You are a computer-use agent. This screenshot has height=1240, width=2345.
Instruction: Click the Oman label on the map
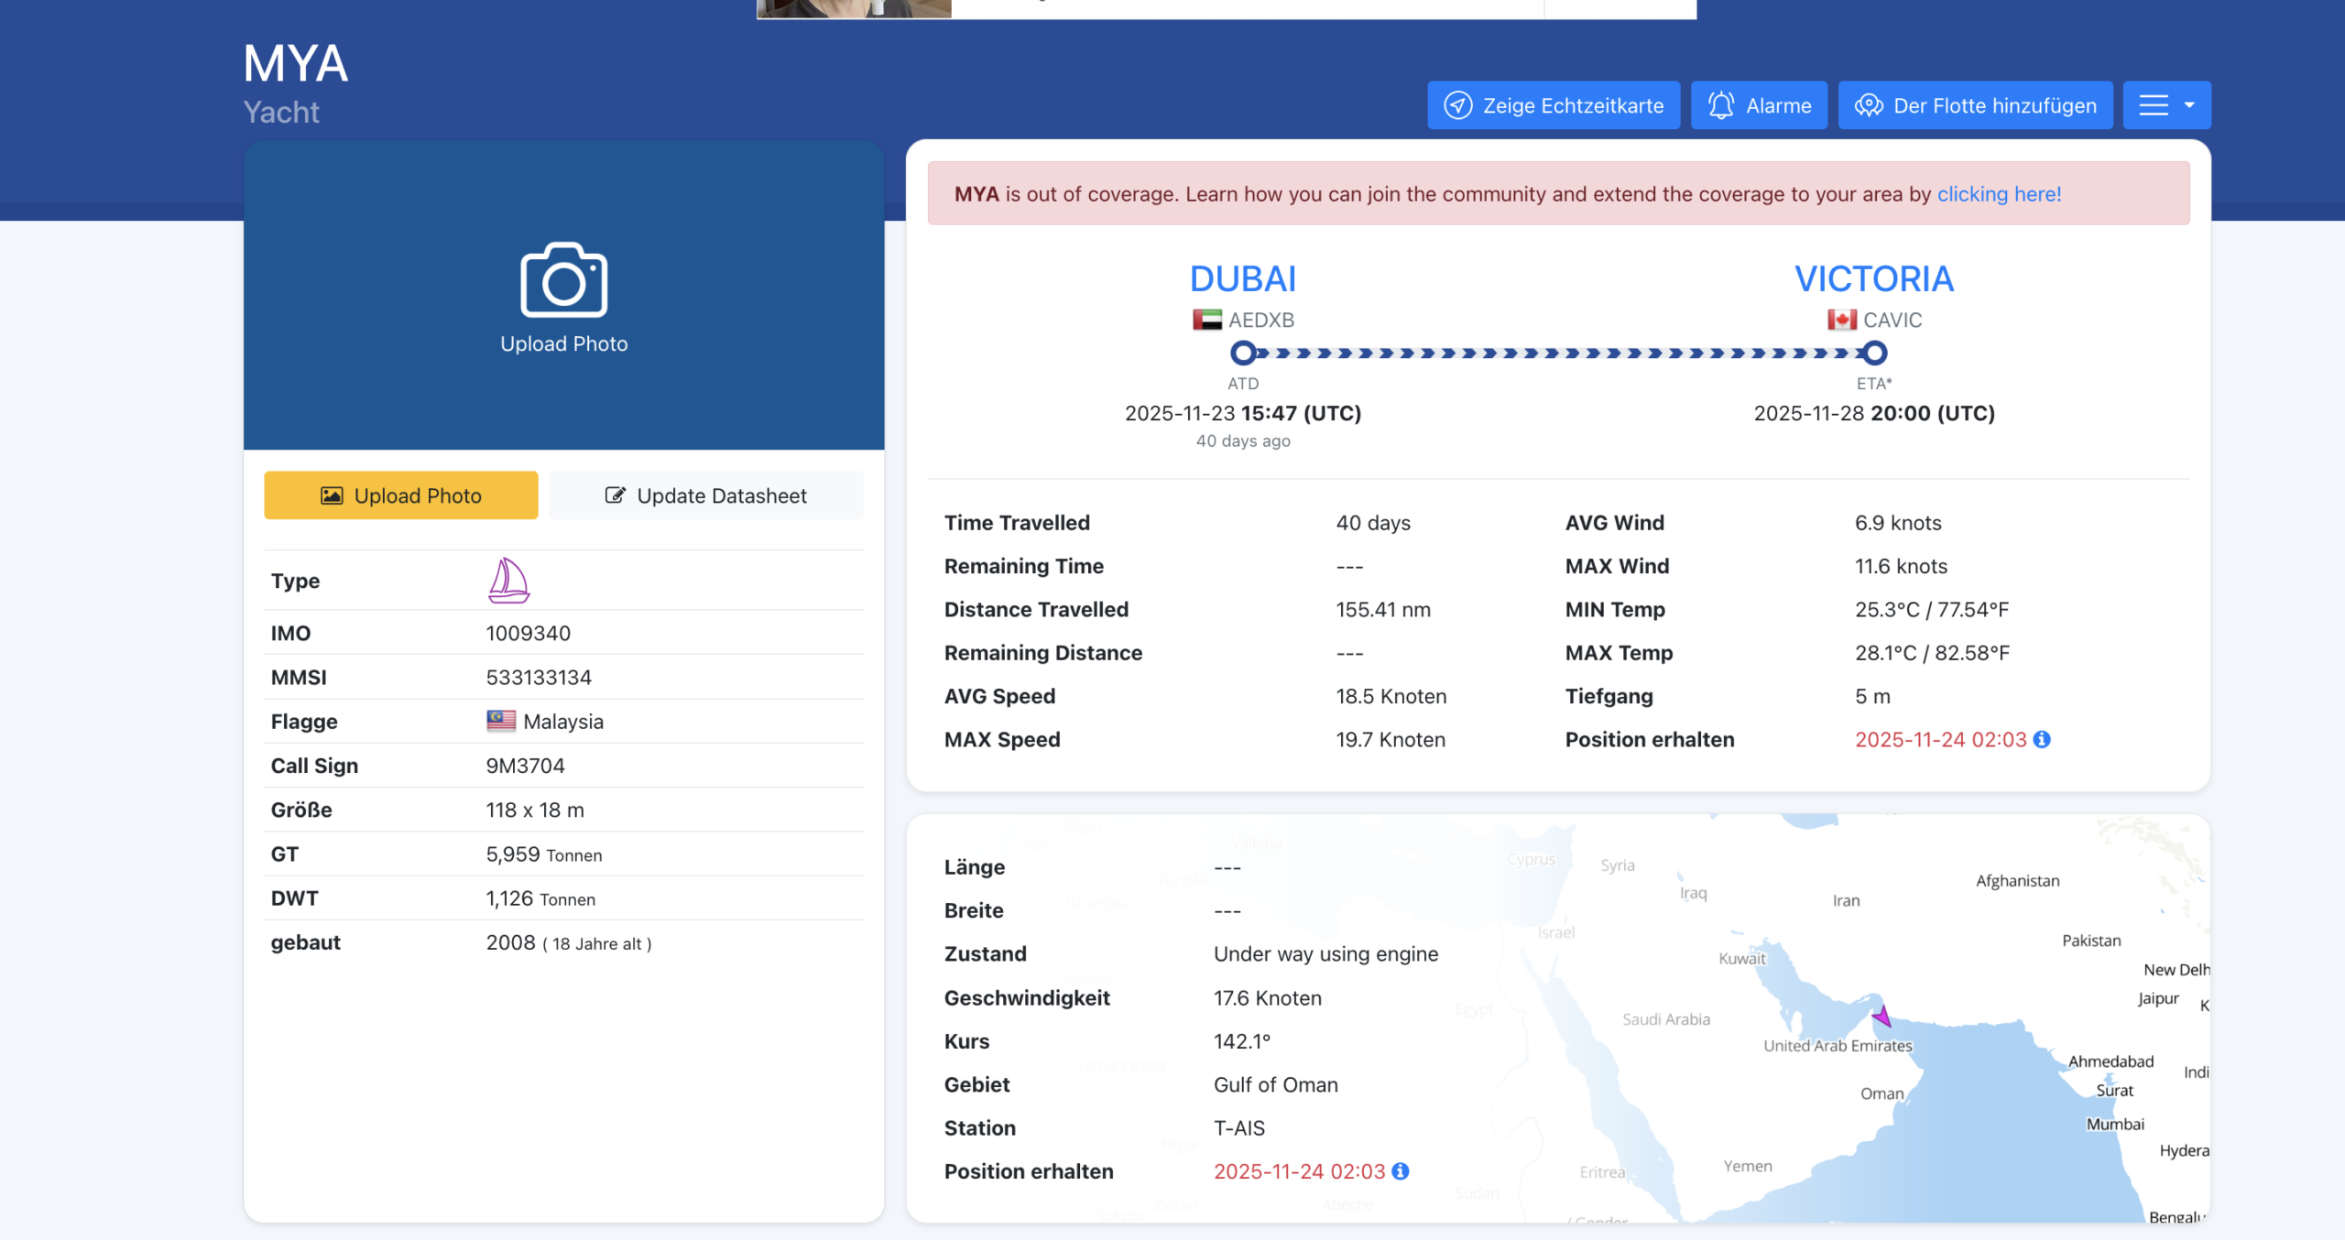[x=1881, y=1093]
